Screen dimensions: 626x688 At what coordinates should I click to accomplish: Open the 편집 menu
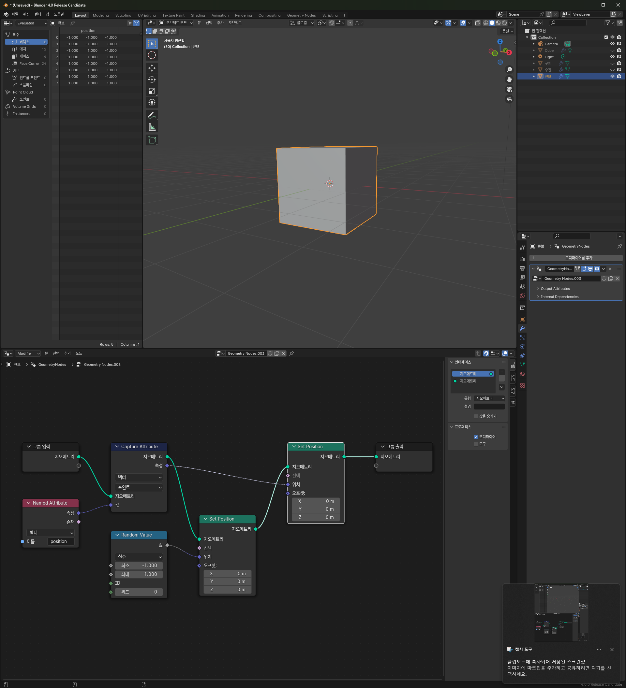26,14
